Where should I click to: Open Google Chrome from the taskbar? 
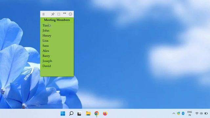96,113
